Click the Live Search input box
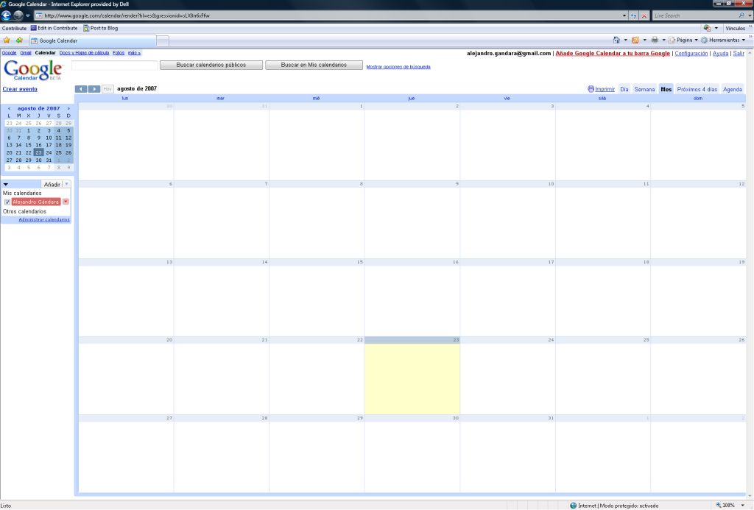Image resolution: width=754 pixels, height=510 pixels. (694, 15)
